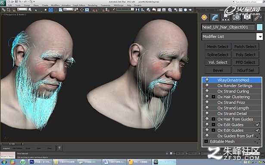The height and width of the screenshot is (165, 265).
Task: Click the FFD Select button
Action: (246, 62)
